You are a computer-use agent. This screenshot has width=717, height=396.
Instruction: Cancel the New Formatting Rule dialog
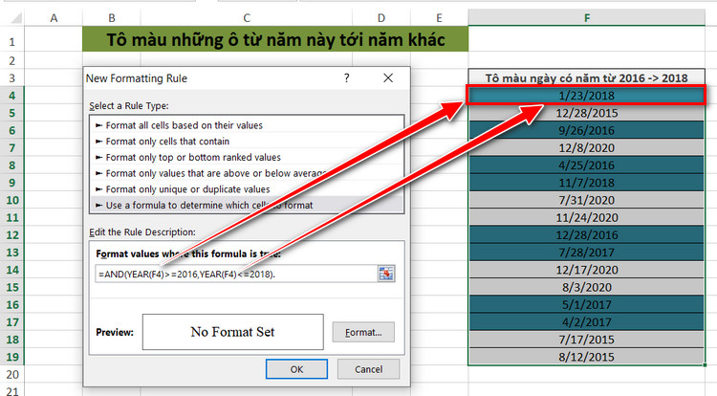[x=369, y=369]
